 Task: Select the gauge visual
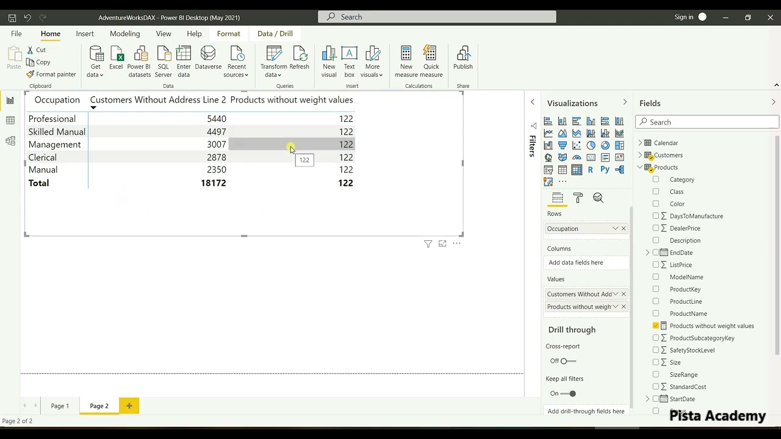577,157
